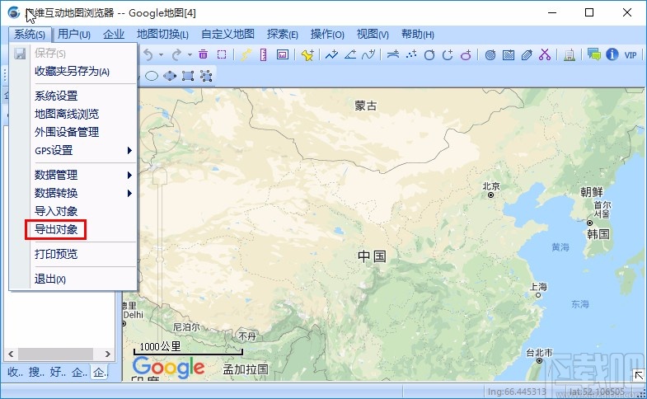The width and height of the screenshot is (647, 399).
Task: Click the 上海 city label on map
Action: tap(538, 286)
